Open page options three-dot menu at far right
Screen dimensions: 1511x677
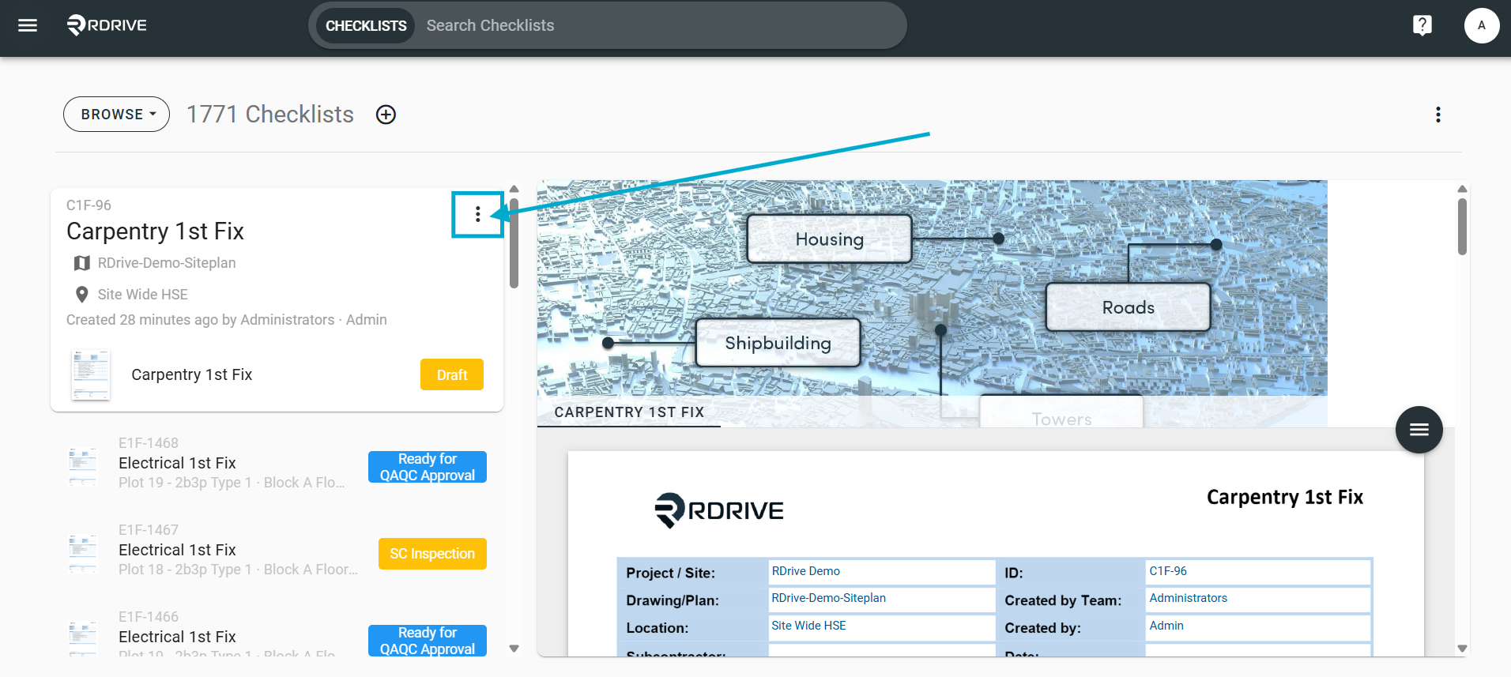point(1438,115)
